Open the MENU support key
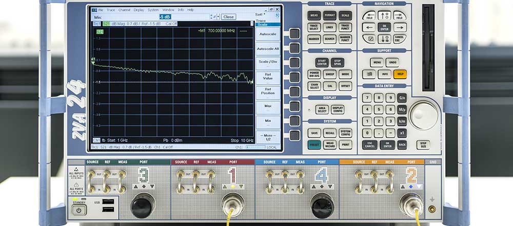This screenshot has width=513, height=226. pos(377,63)
